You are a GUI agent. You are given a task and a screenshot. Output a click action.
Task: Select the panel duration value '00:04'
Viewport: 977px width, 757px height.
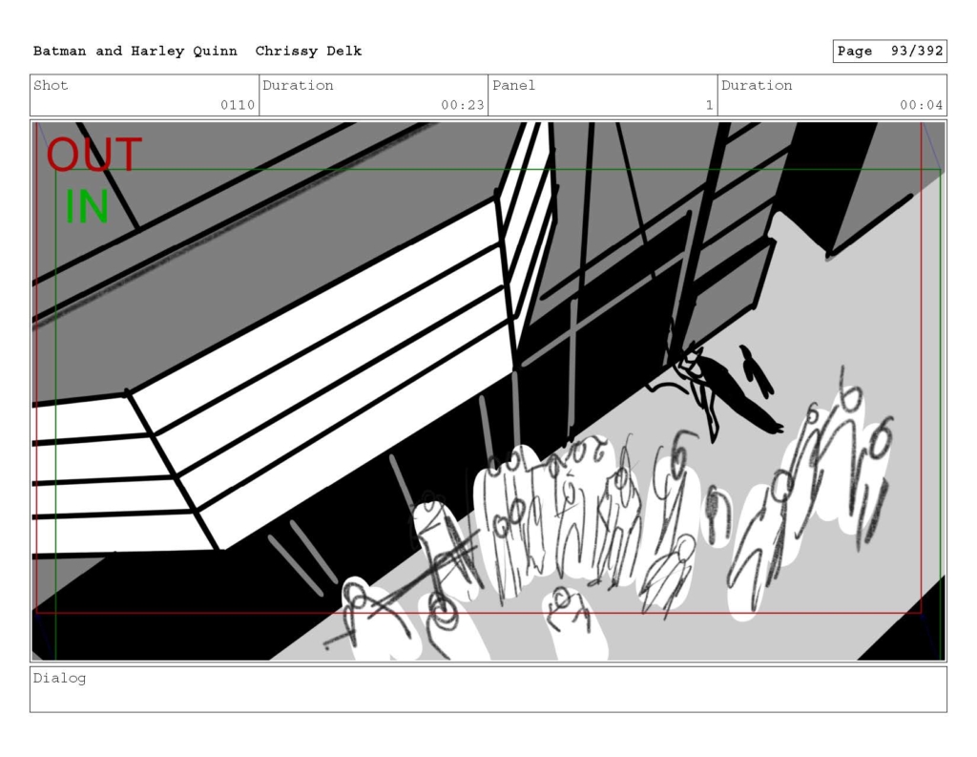(x=921, y=105)
